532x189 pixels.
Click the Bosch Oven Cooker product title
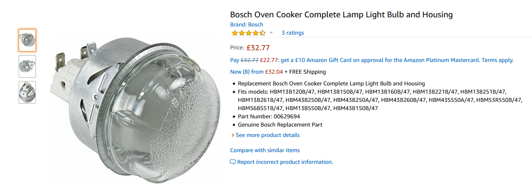(x=341, y=15)
